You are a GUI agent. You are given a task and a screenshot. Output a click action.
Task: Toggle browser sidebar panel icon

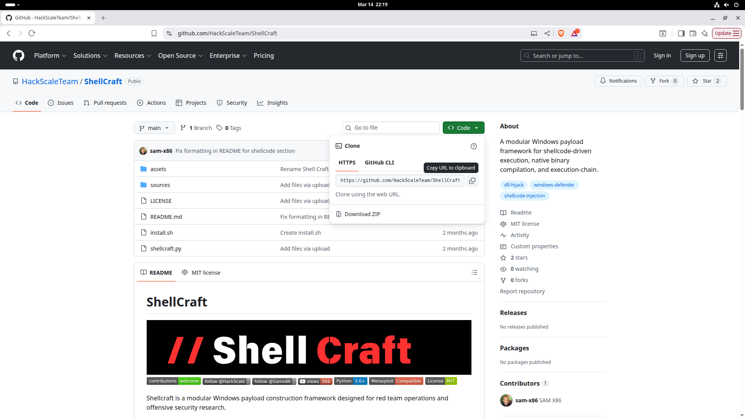(681, 33)
